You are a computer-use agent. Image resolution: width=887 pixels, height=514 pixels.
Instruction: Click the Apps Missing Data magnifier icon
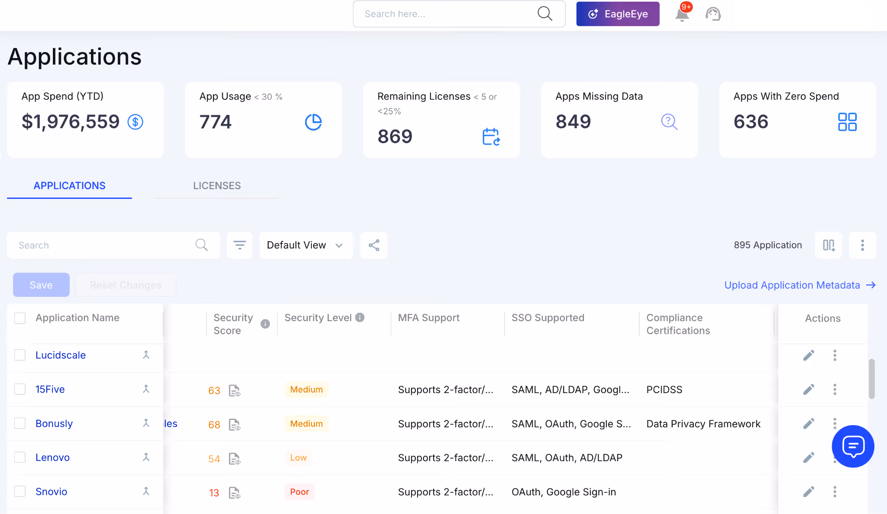(669, 122)
